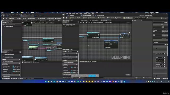Open Content Drawer in right window
The image size is (170, 95).
[x=66, y=78]
